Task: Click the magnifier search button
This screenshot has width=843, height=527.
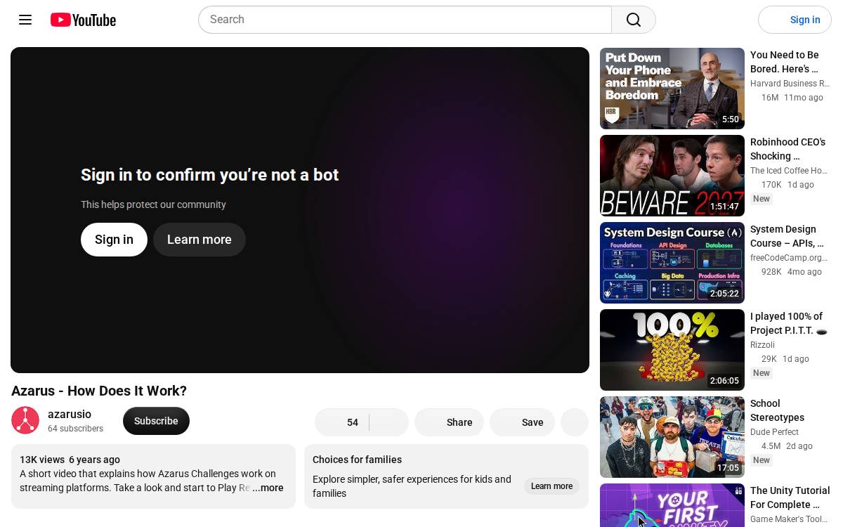Action: coord(634,20)
